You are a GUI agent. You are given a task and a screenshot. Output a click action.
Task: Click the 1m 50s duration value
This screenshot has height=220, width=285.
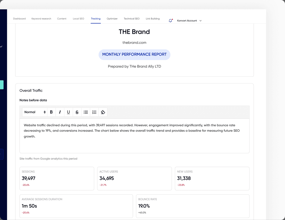coord(29,206)
